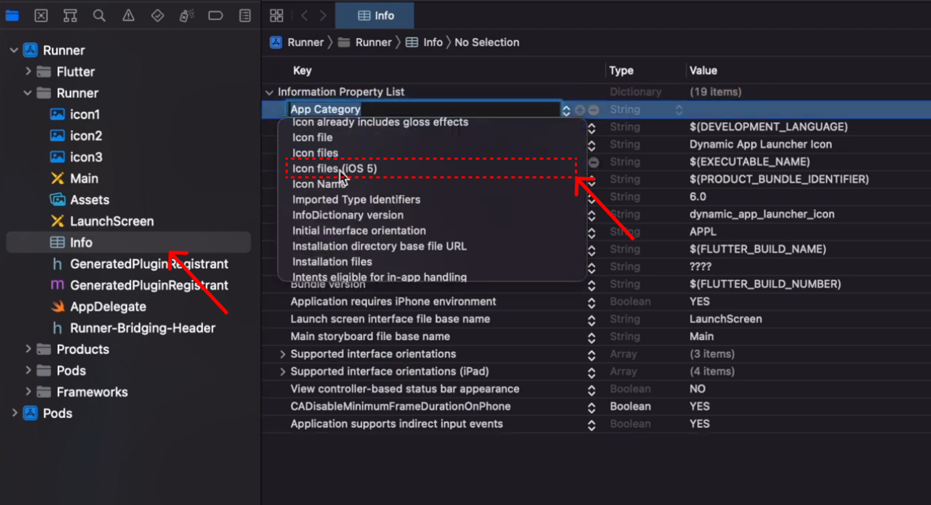Open the String type dropdown in the App Category row

click(x=679, y=110)
